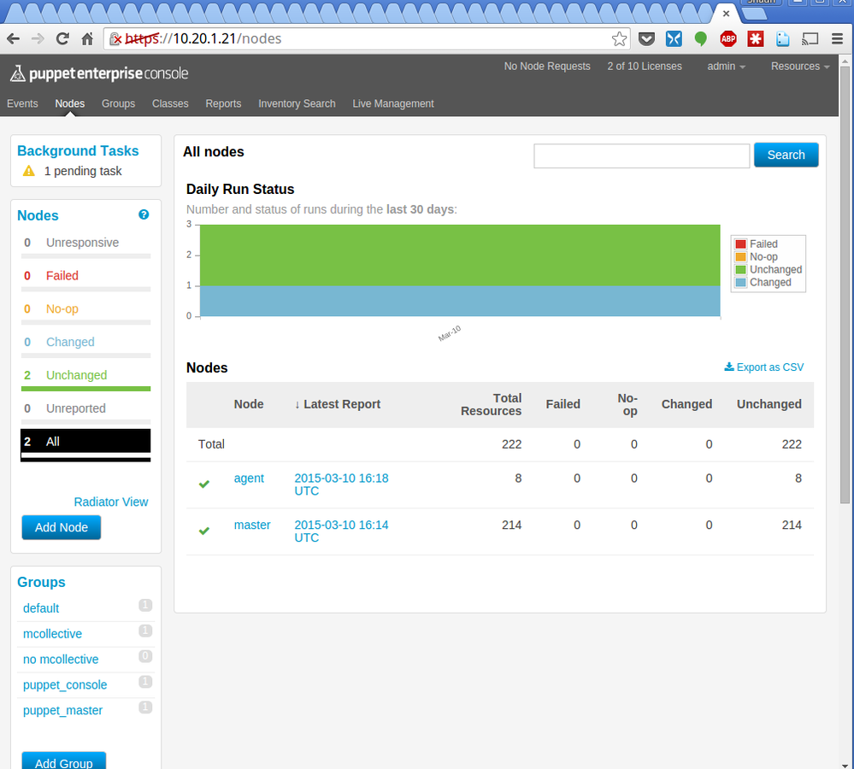Click the Puppet Enterprise console logo
Screen dimensions: 854x769
point(99,73)
